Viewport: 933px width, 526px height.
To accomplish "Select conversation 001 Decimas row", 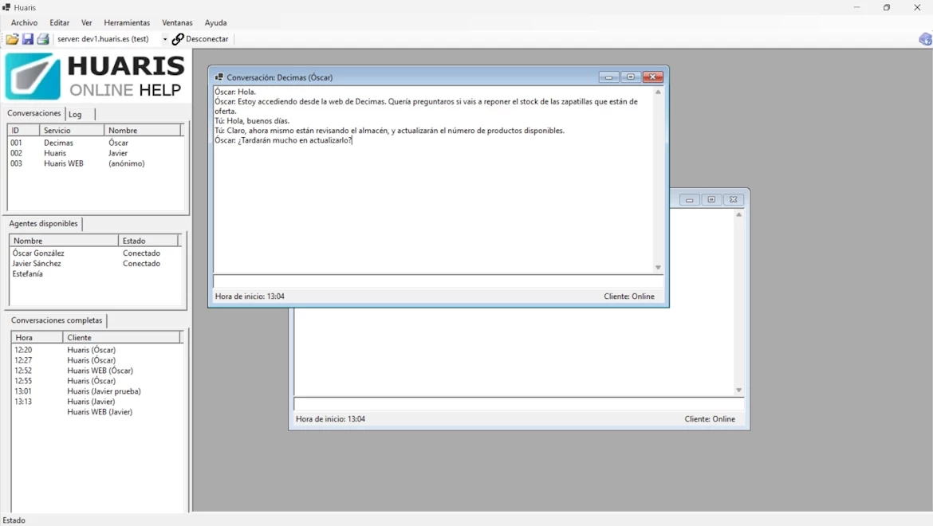I will click(95, 143).
